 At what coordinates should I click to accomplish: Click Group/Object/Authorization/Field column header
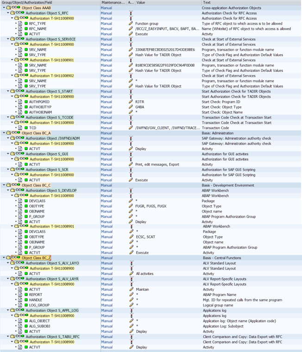click(50, 2)
